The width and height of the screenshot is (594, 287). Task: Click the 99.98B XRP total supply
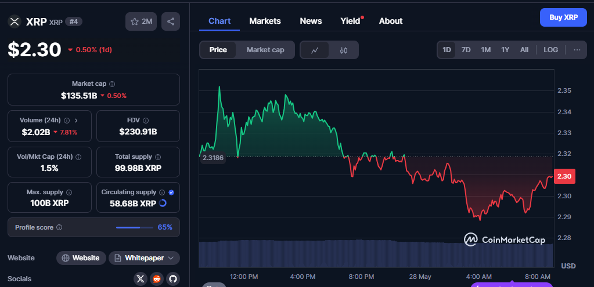[x=138, y=168]
